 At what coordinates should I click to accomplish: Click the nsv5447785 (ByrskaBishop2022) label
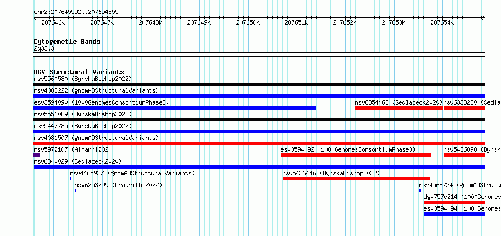click(83, 126)
